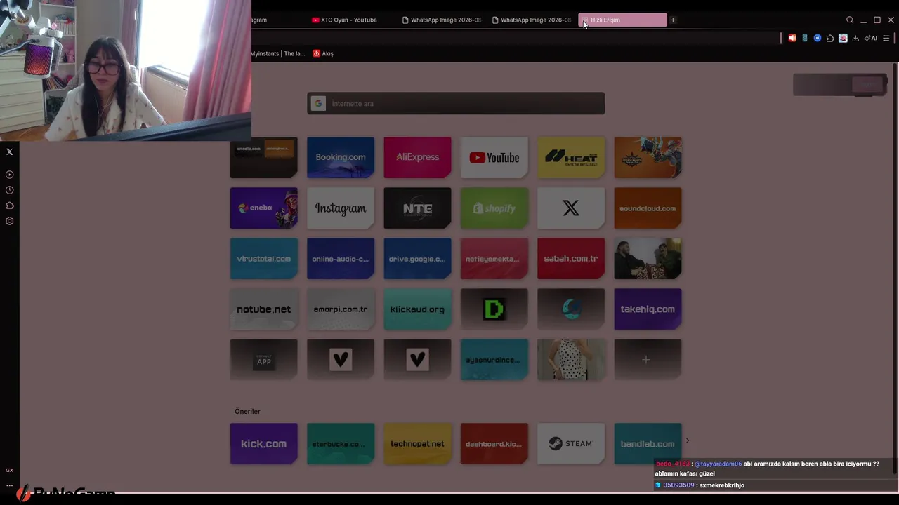The width and height of the screenshot is (899, 505).
Task: Open the GX corner icon in the sidebar
Action: (9, 470)
